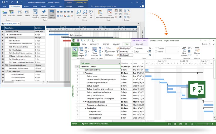Click Help question icon in MindView

pyautogui.click(x=143, y=6)
